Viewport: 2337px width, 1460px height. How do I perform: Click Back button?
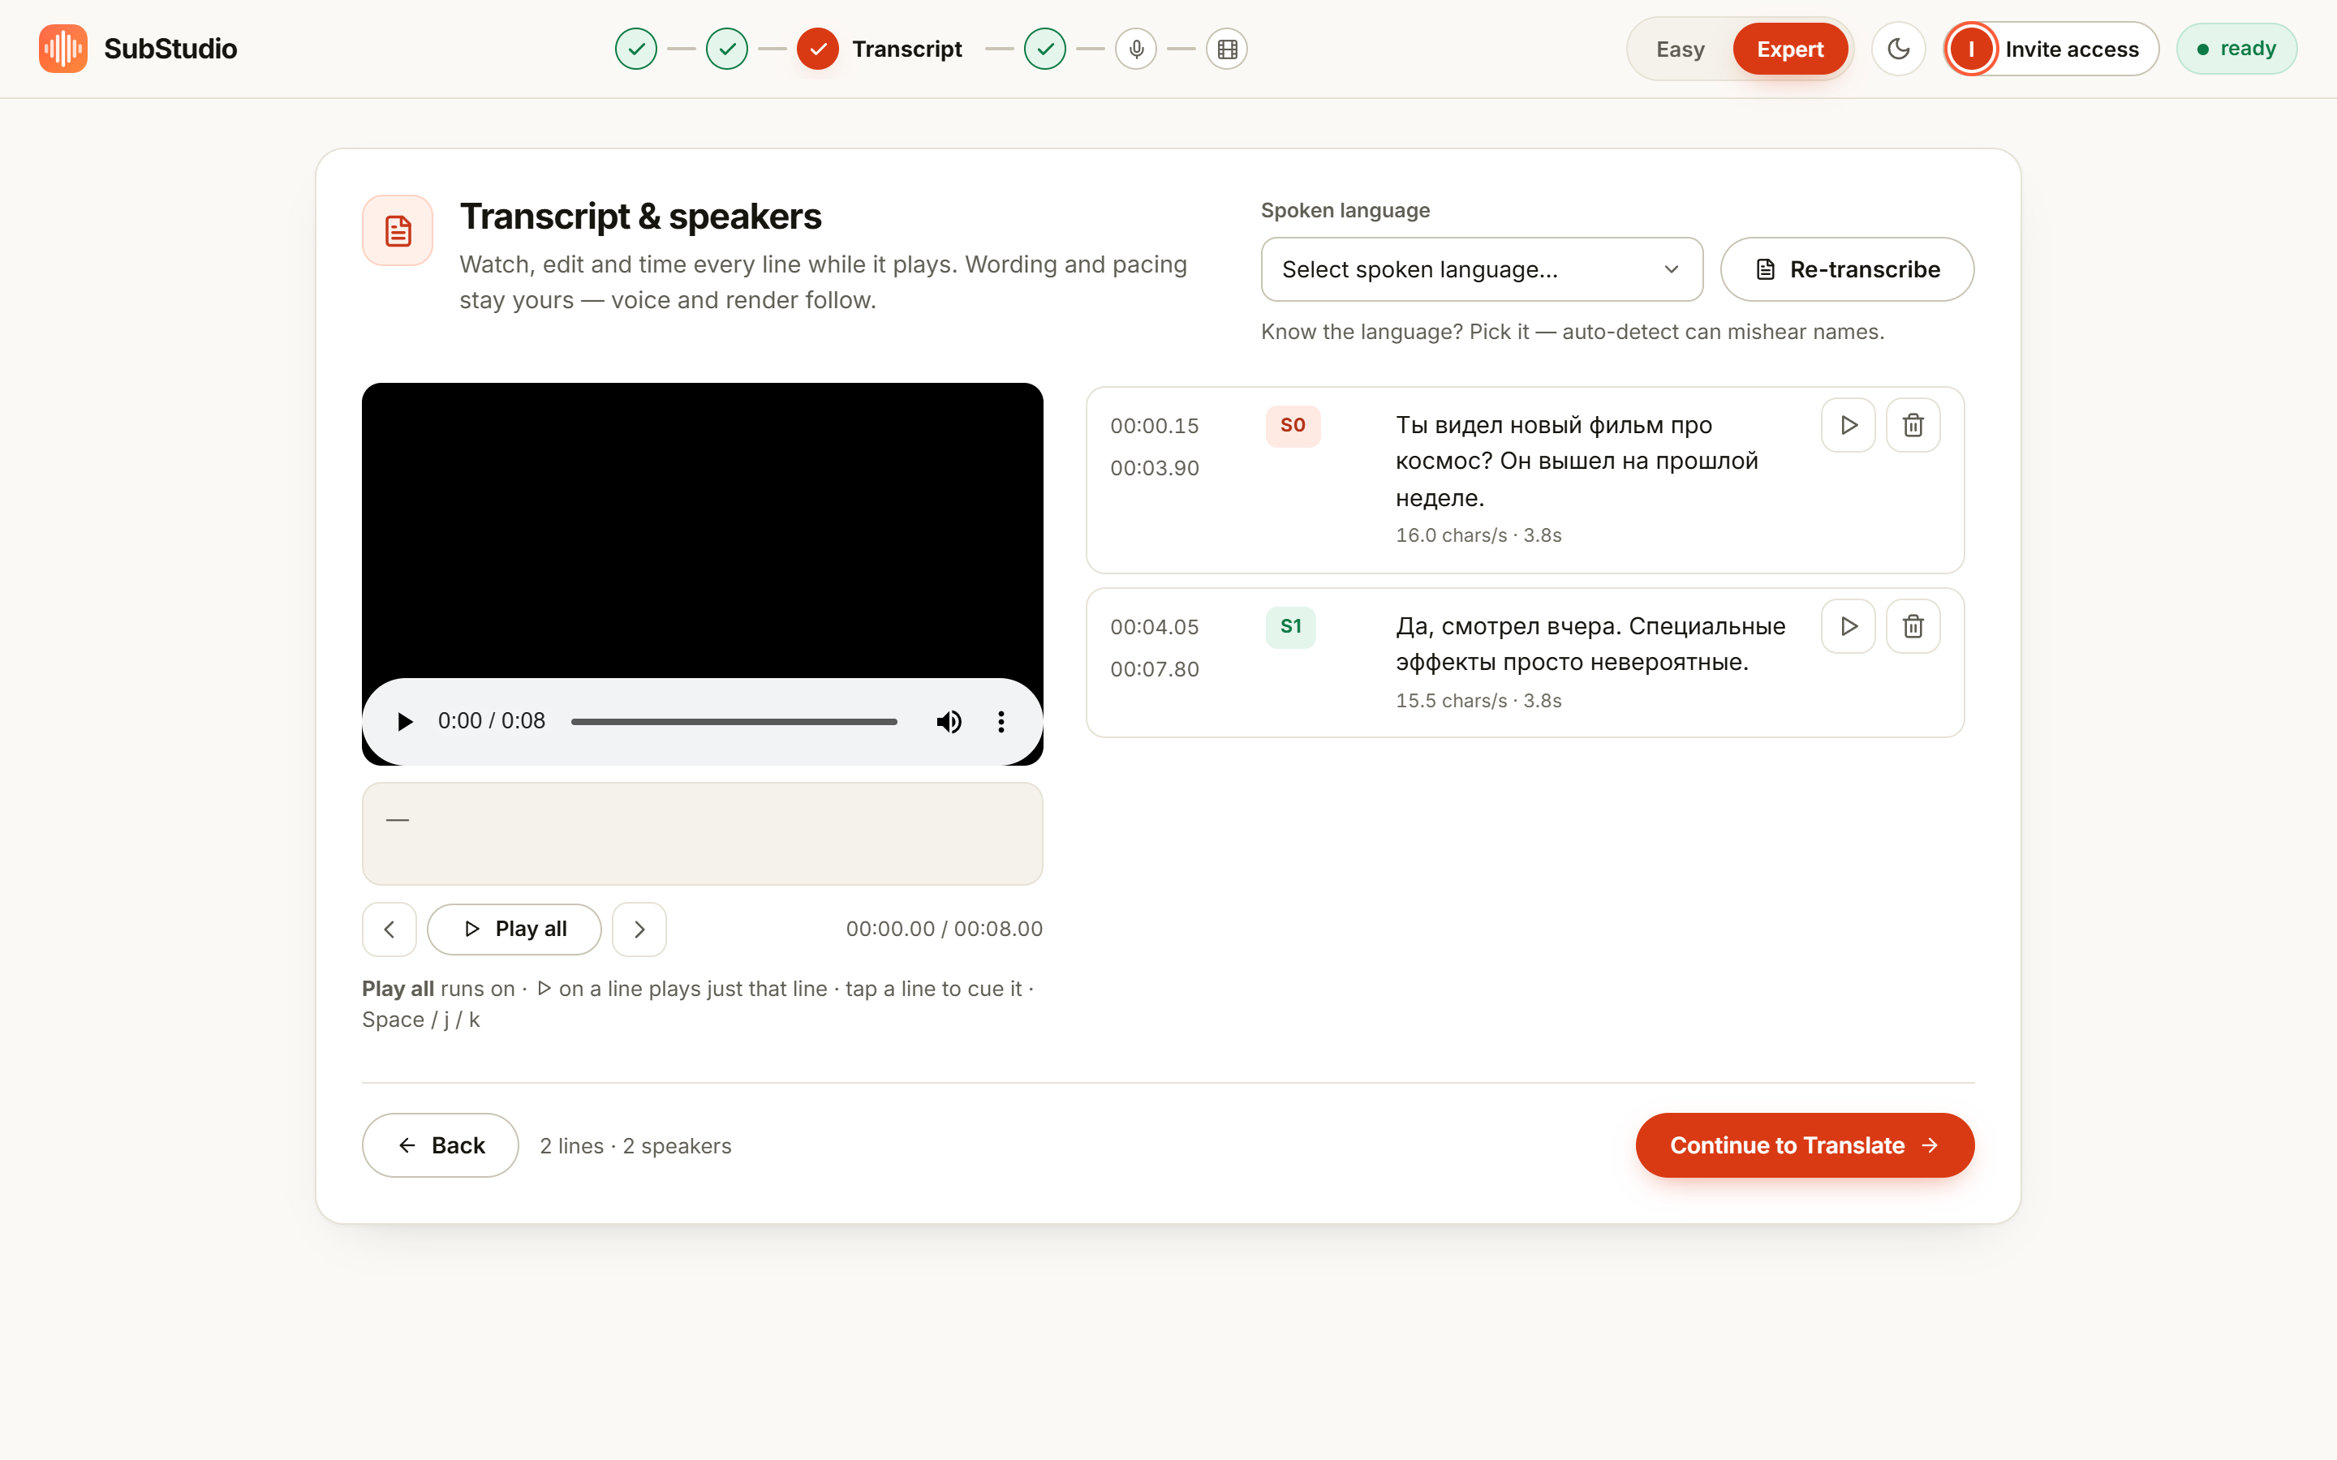(x=441, y=1145)
